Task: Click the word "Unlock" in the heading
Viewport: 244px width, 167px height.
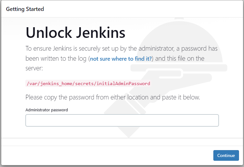Action: click(x=49, y=33)
